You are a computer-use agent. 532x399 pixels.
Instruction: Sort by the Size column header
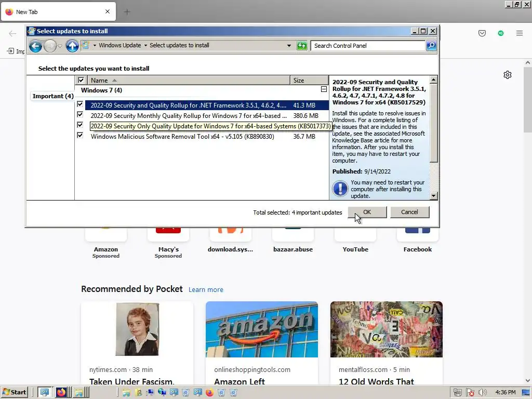[x=309, y=80]
